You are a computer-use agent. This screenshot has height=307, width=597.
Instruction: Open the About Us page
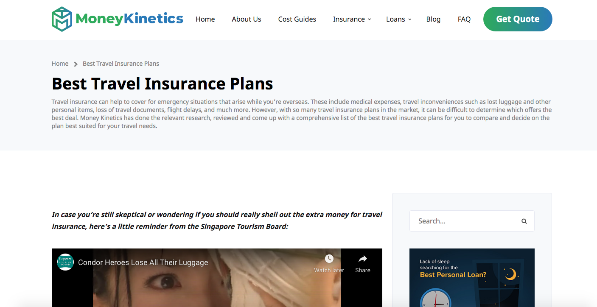(247, 19)
